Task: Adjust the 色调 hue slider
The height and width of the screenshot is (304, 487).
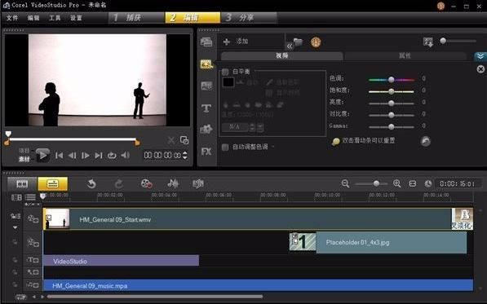Action: pos(392,80)
